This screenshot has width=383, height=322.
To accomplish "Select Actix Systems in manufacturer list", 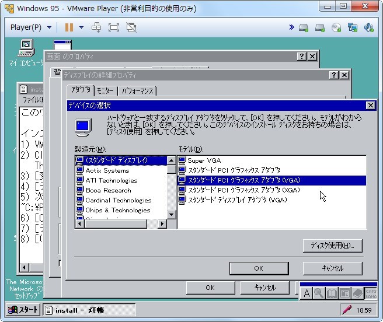I will click(x=121, y=170).
